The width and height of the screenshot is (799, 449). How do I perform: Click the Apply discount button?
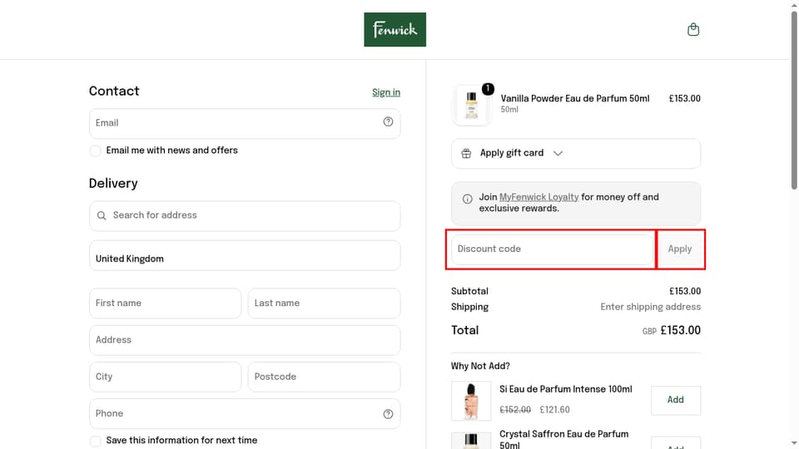click(680, 249)
